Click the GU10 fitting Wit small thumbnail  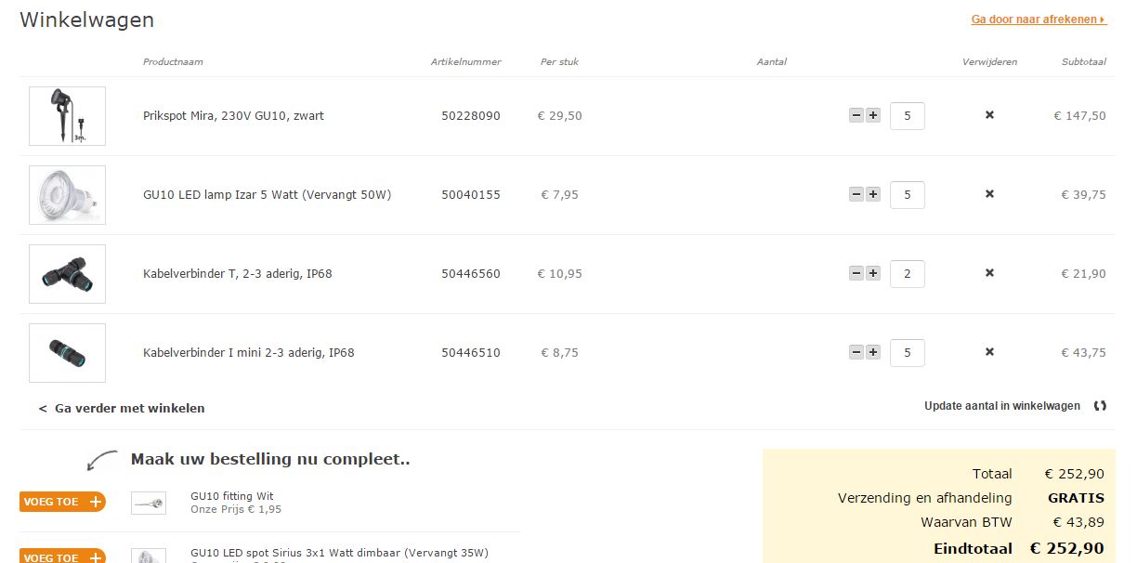tap(149, 503)
